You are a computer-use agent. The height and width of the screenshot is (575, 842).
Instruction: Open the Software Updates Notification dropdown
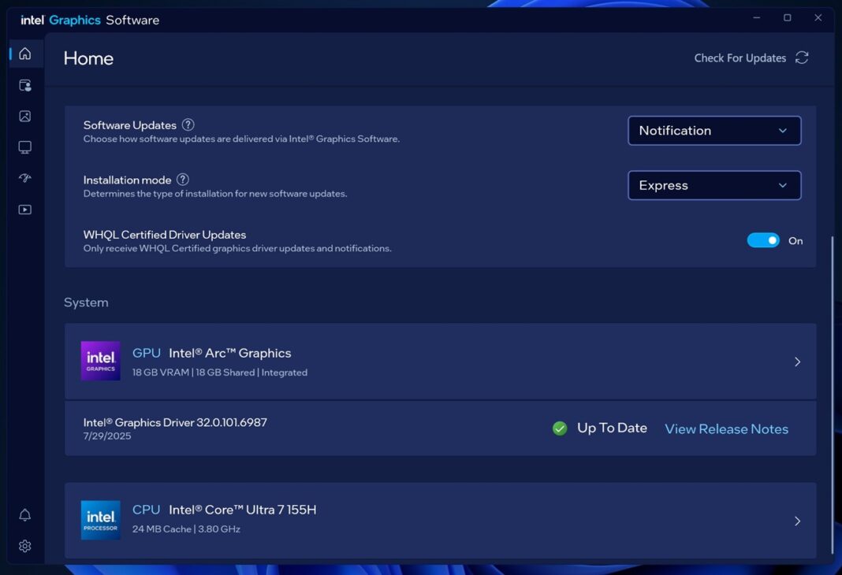click(x=713, y=130)
